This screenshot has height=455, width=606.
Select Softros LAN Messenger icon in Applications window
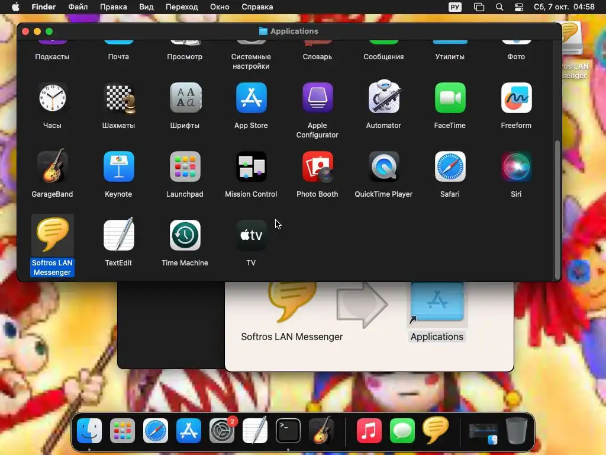52,235
